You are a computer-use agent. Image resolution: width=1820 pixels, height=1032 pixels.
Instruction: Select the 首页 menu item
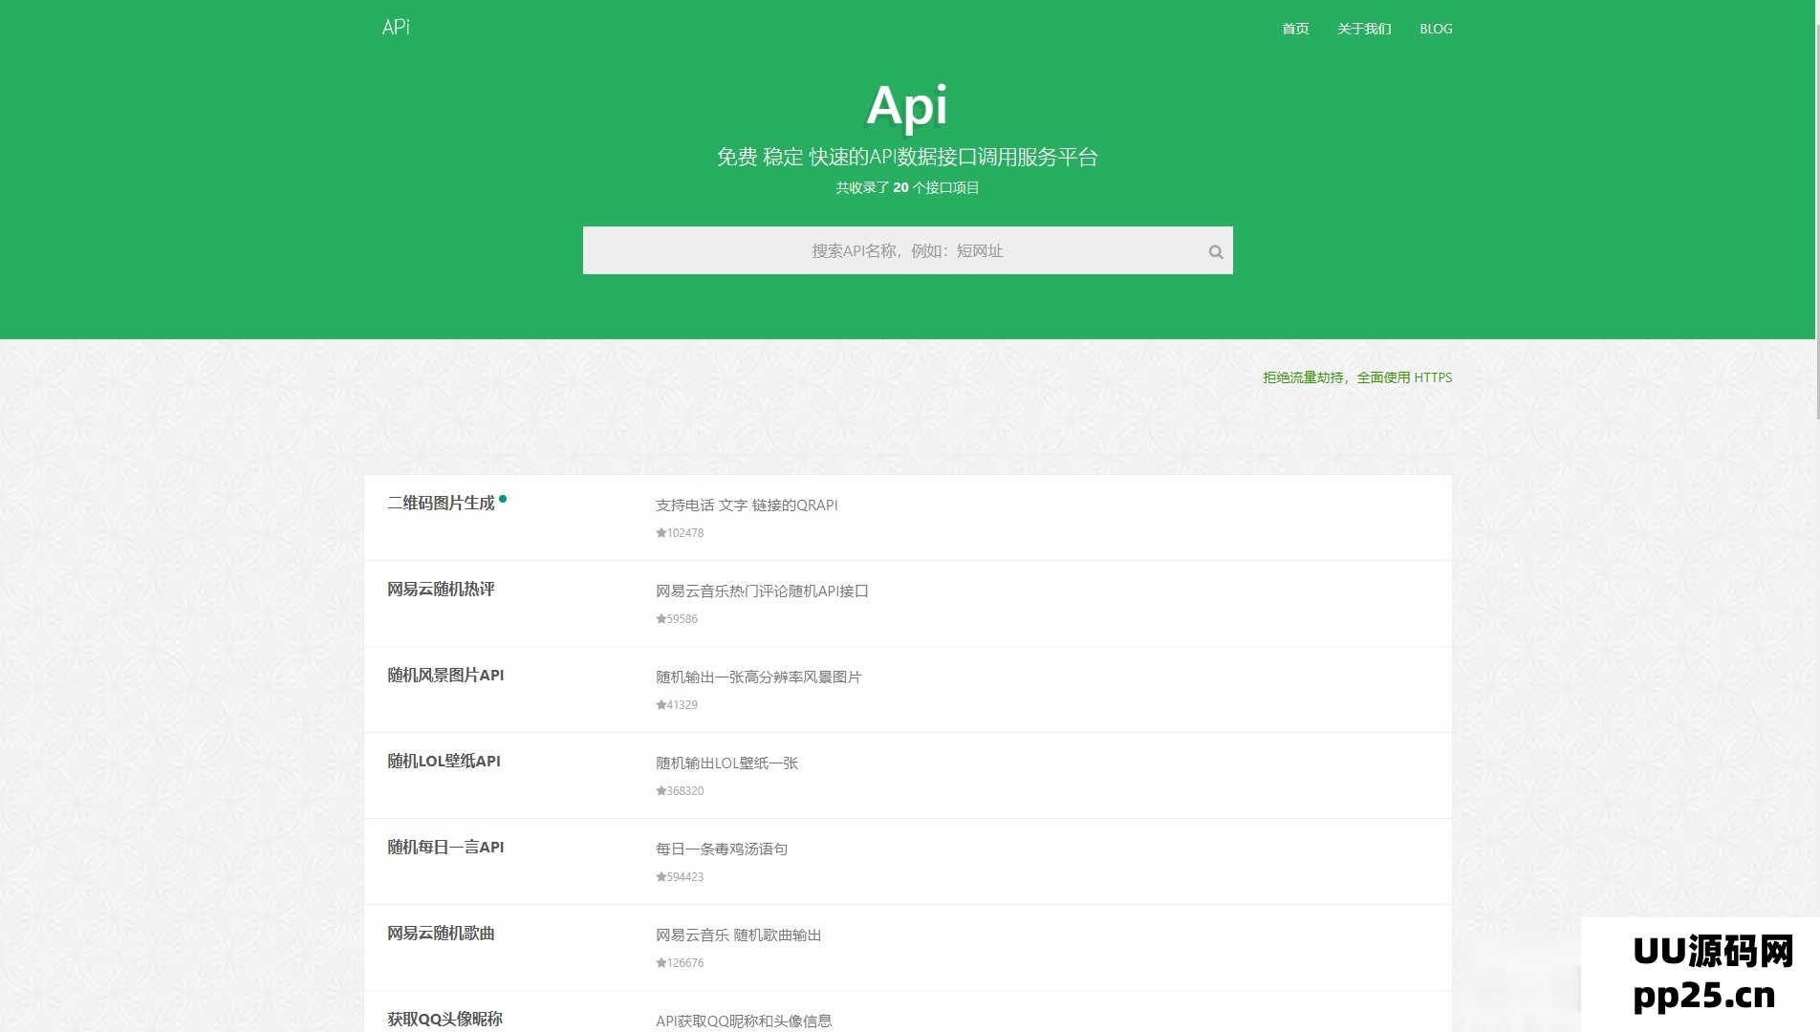click(x=1294, y=29)
